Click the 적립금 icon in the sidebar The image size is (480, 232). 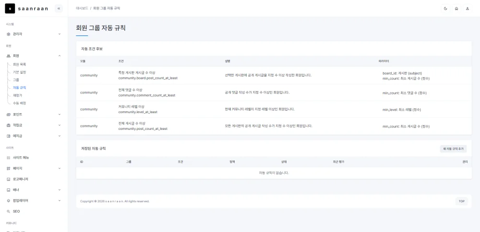[9, 125]
